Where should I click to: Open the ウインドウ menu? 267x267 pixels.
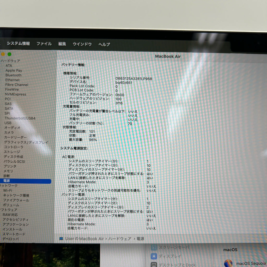(x=82, y=44)
